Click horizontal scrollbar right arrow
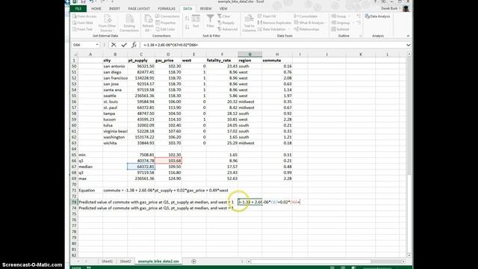The image size is (478, 269). pyautogui.click(x=403, y=262)
